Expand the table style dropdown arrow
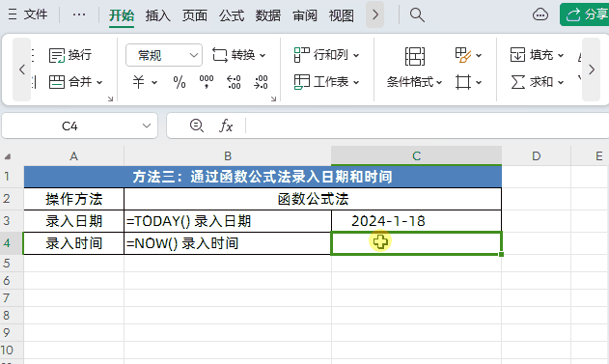The image size is (609, 364). pos(479,55)
